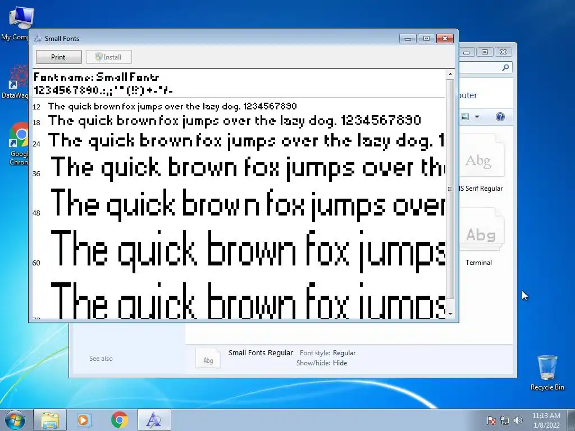Click the Print button in Small Fonts window
The image size is (575, 431).
tap(58, 57)
